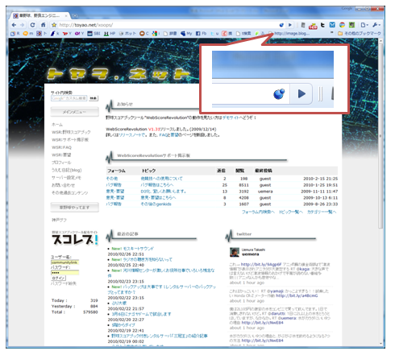
Task: Click the http://toyao.net/xoops/ address bar
Action: [x=167, y=25]
